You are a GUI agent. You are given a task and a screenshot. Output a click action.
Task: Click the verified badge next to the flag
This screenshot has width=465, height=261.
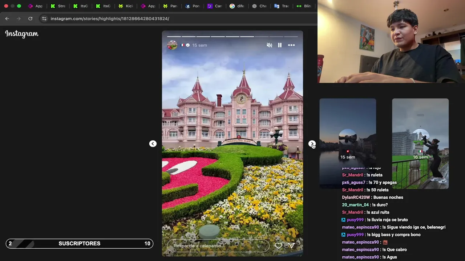coord(188,45)
